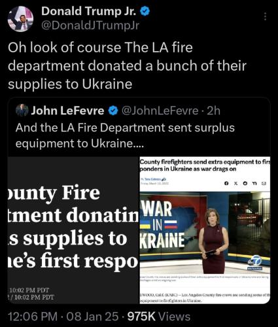Open the War in Ukraine newscast image
Viewport: 278px width, 327px height.
click(x=205, y=230)
